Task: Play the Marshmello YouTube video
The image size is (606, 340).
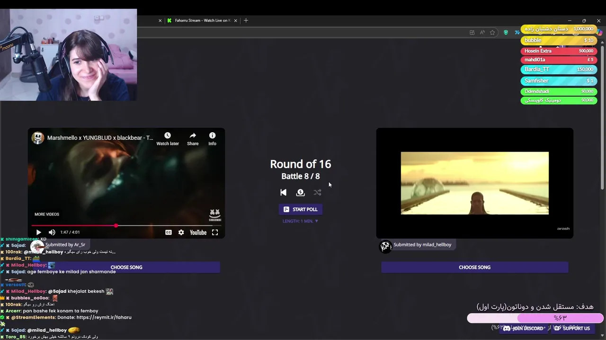Action: [x=38, y=232]
